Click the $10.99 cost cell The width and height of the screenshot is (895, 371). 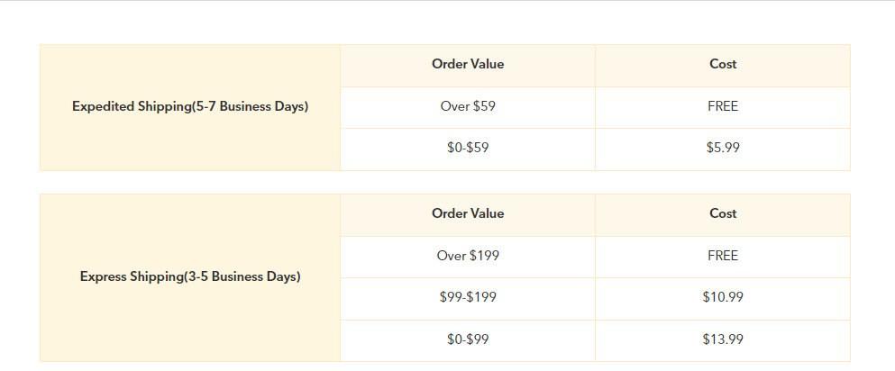click(x=723, y=299)
